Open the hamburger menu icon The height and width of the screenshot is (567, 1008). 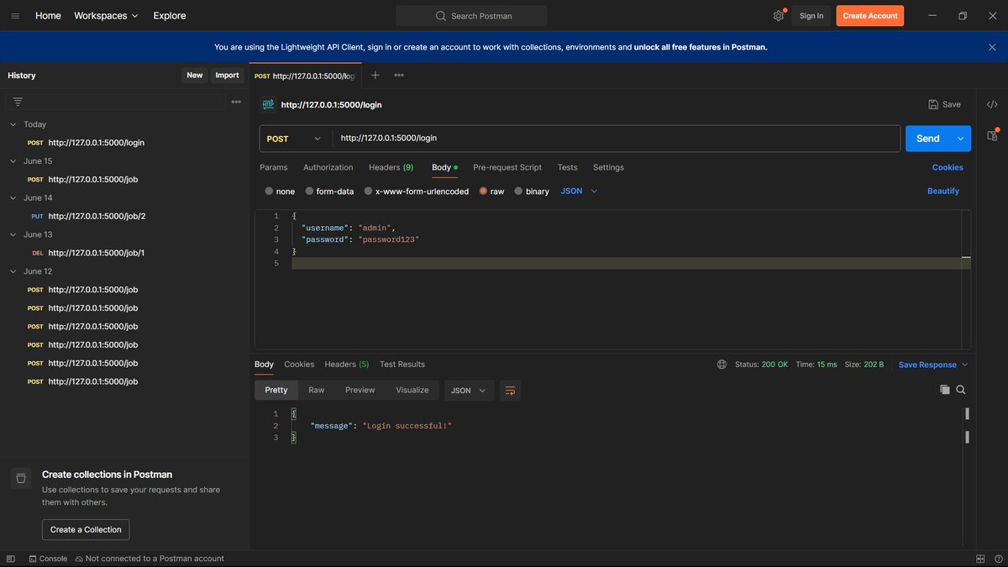[15, 16]
